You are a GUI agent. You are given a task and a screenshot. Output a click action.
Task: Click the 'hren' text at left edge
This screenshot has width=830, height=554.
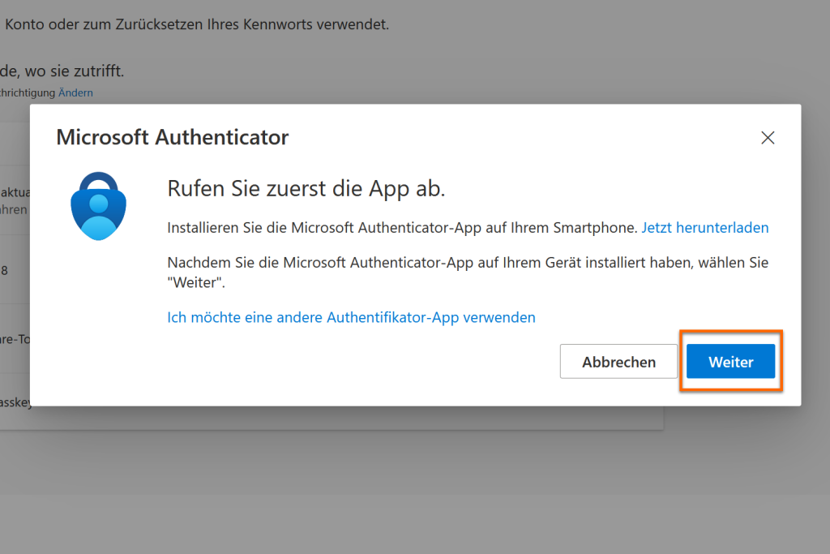pyautogui.click(x=14, y=209)
